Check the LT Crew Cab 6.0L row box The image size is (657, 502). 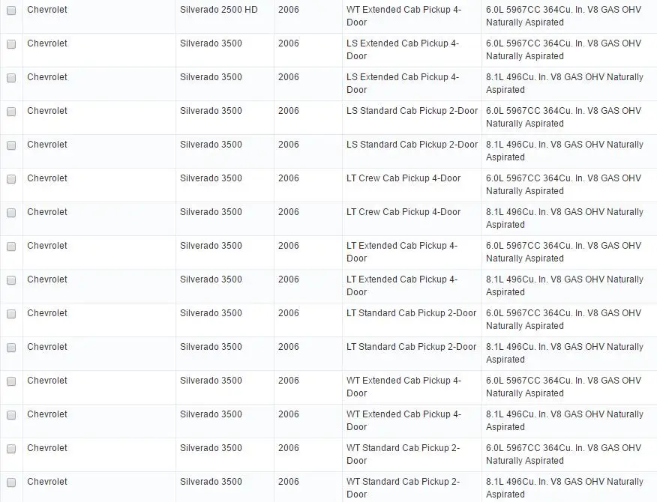[11, 179]
